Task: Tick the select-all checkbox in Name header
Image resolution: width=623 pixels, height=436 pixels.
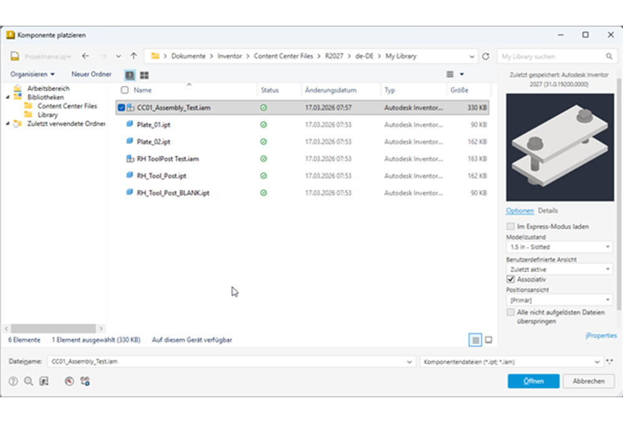Action: [x=125, y=90]
